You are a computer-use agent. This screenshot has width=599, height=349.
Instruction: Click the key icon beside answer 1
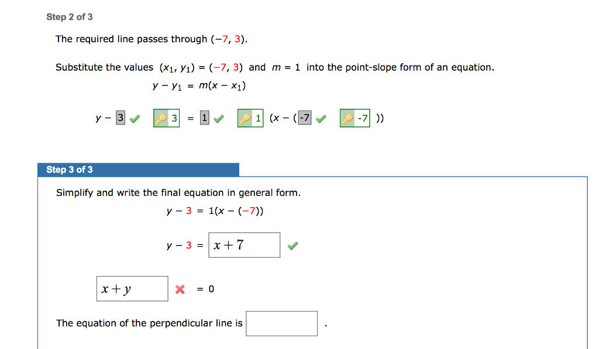coord(245,119)
